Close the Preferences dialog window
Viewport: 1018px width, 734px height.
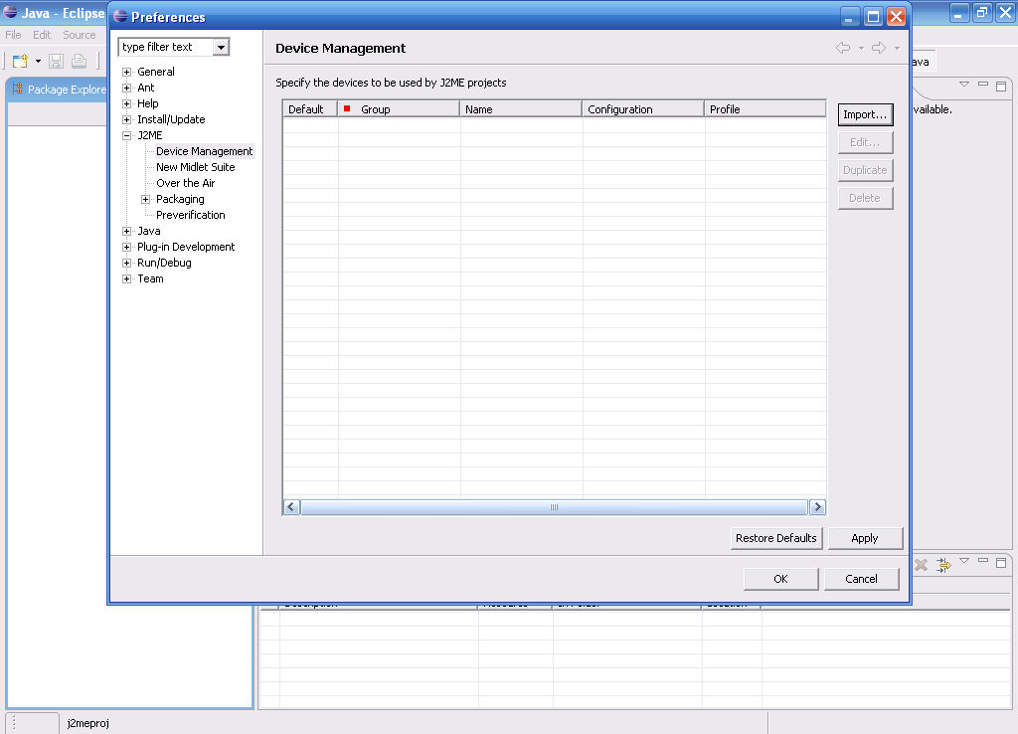tap(896, 16)
